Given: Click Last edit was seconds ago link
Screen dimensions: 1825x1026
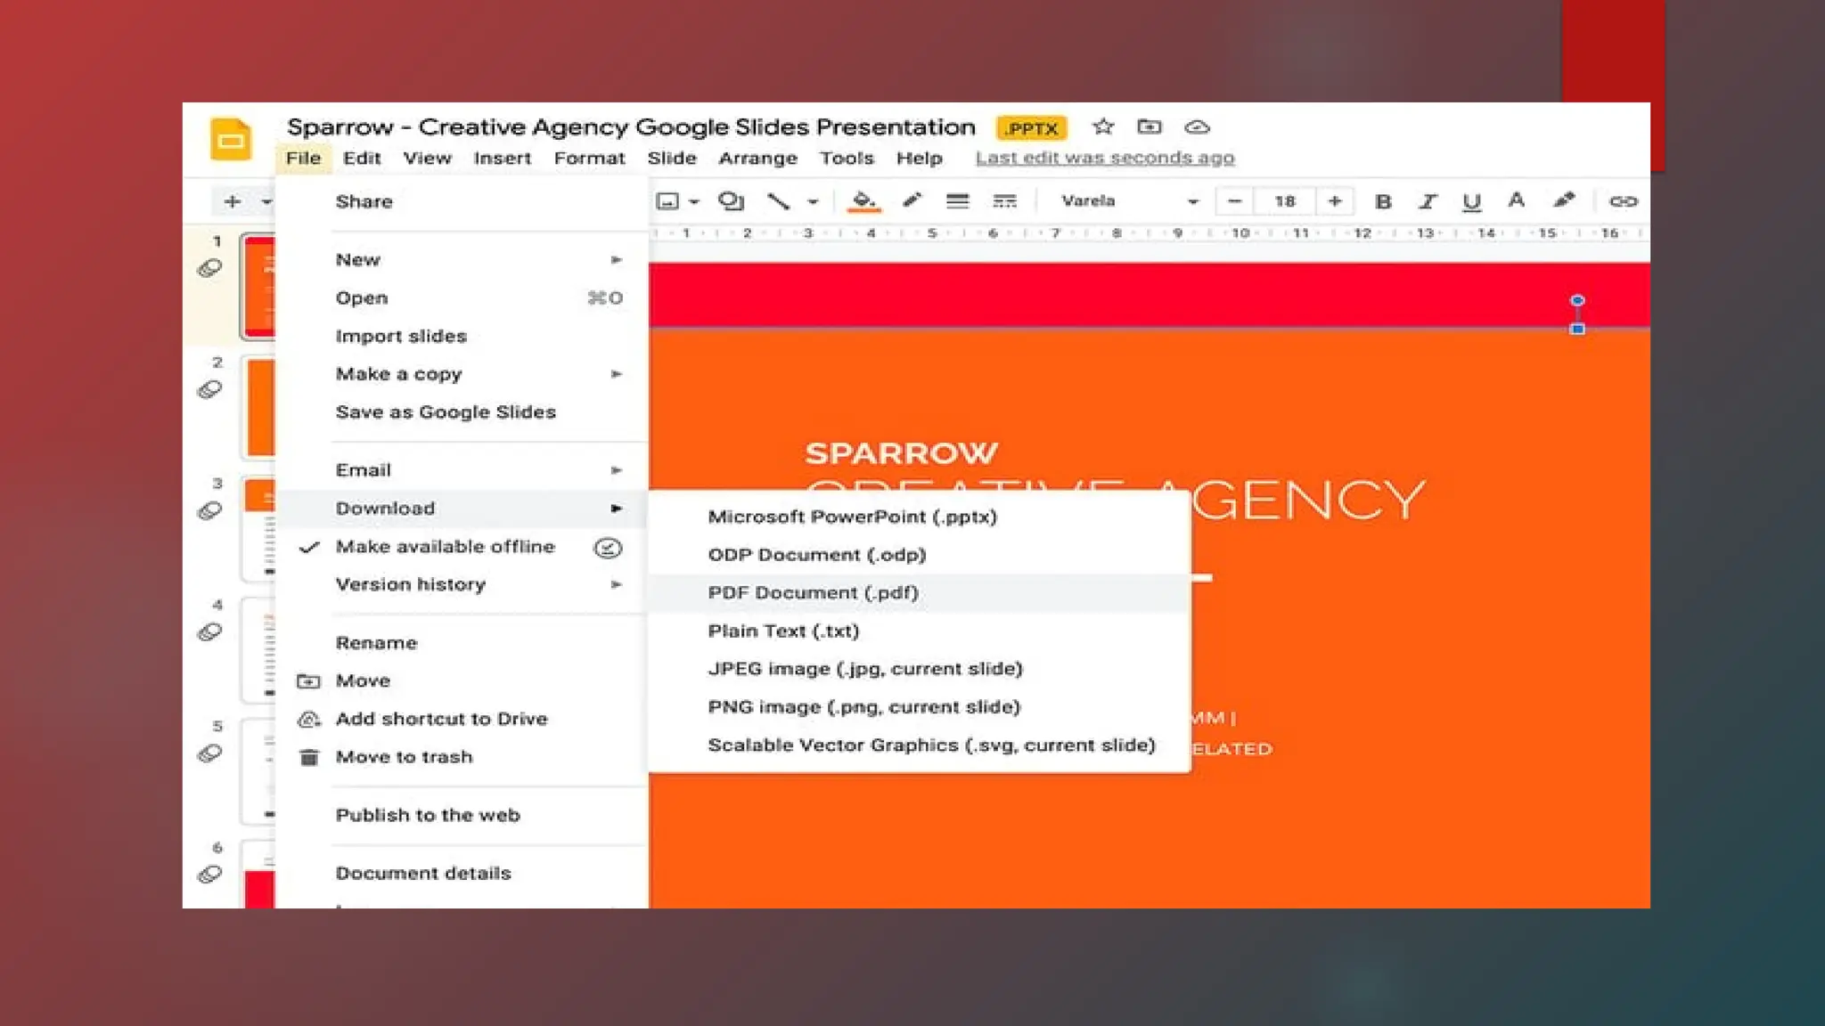Looking at the screenshot, I should (x=1104, y=158).
